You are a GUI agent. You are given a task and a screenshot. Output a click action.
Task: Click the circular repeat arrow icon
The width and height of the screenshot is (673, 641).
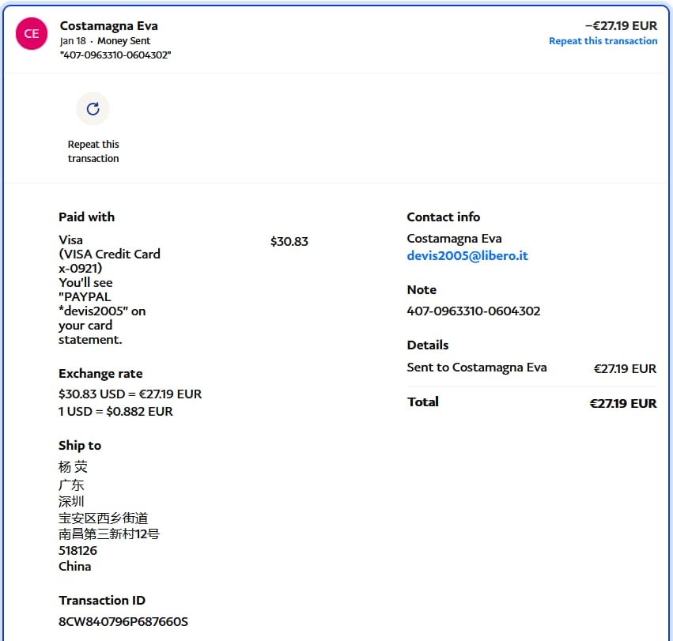(x=93, y=109)
